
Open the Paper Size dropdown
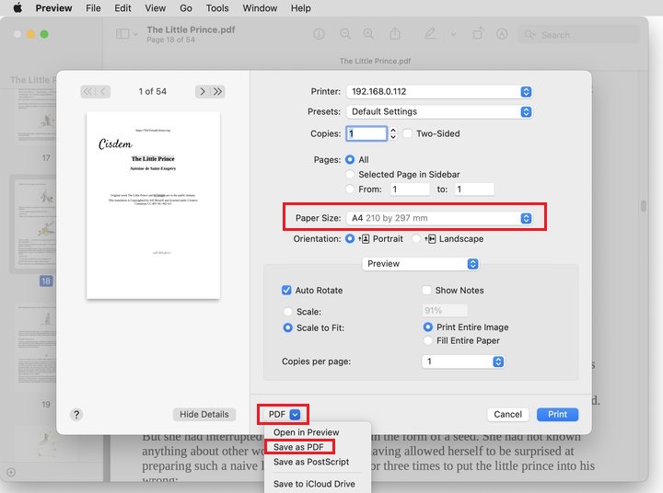[439, 218]
